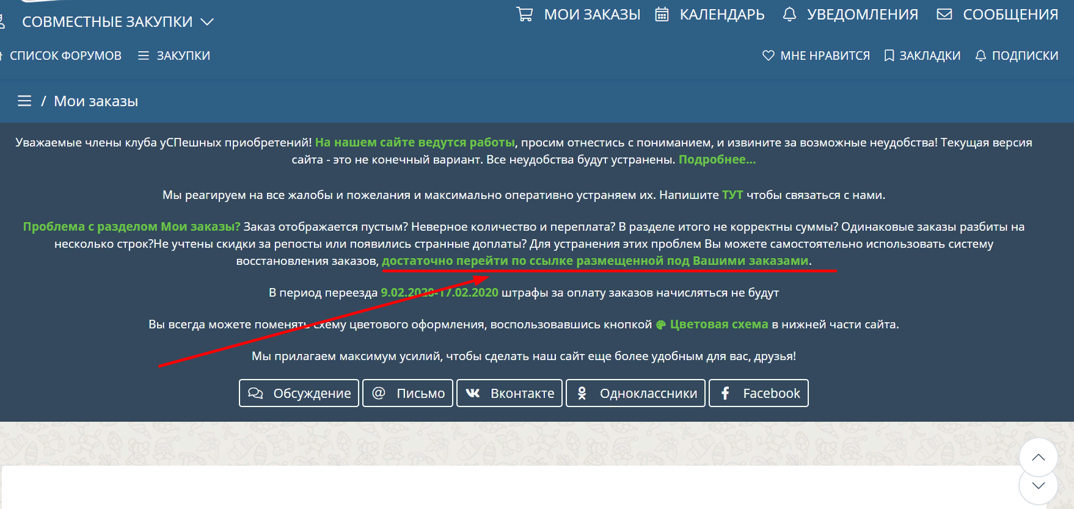The width and height of the screenshot is (1074, 509).
Task: Click the Цветовая схема link
Action: click(x=719, y=324)
